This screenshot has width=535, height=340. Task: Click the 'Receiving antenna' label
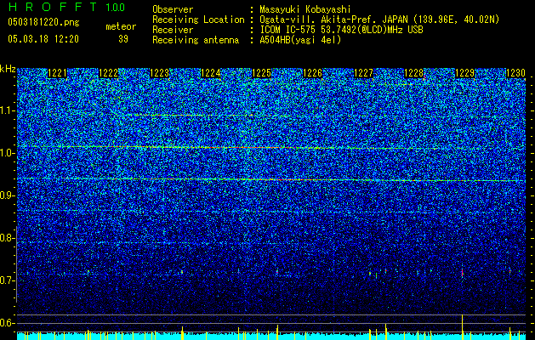[x=196, y=40]
